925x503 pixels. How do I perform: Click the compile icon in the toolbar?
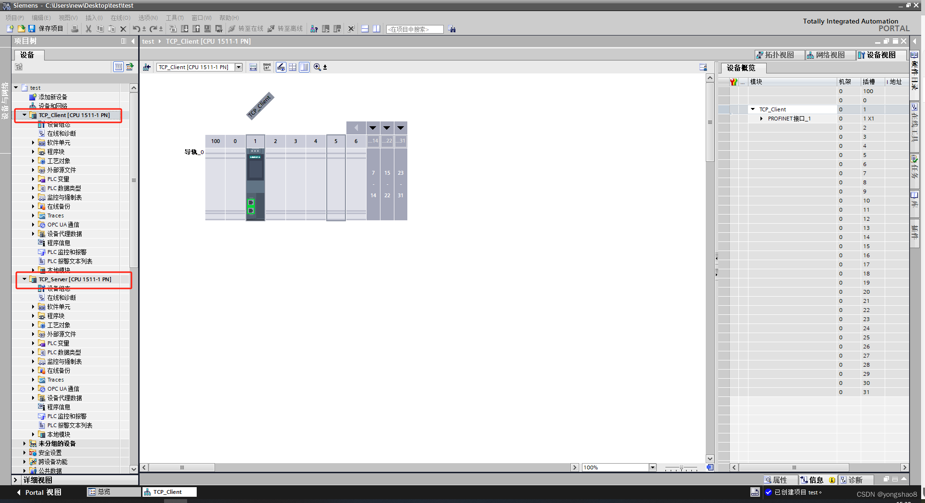coord(173,29)
